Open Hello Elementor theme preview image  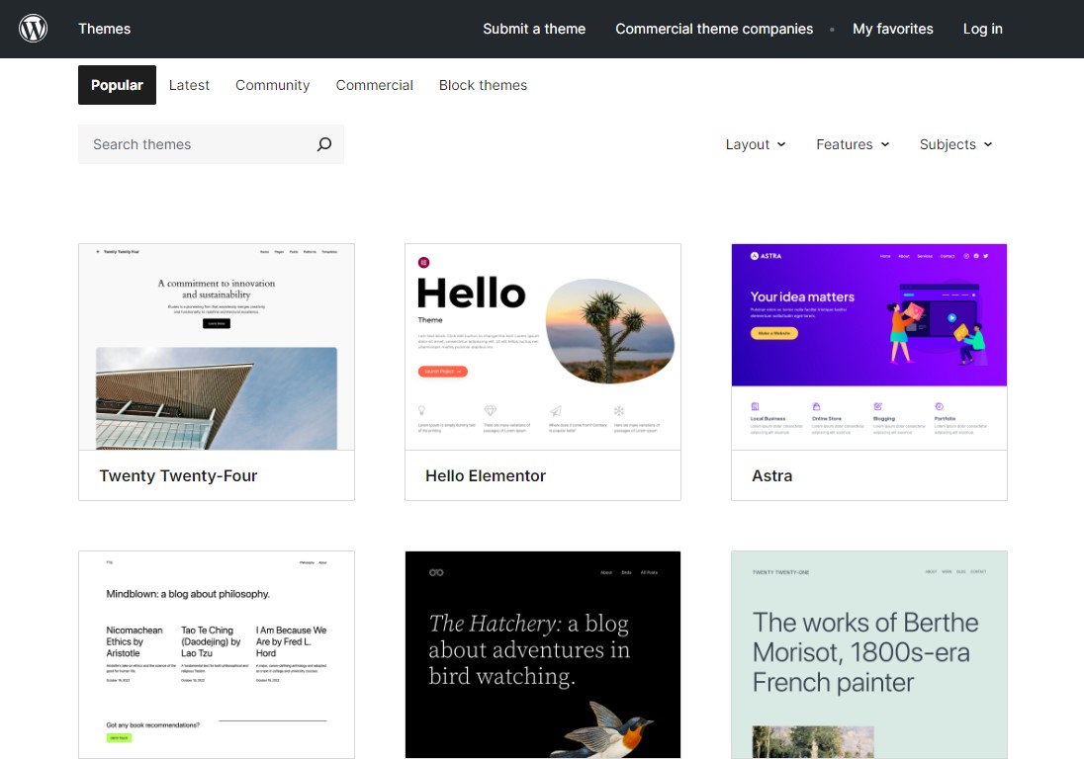pyautogui.click(x=543, y=347)
